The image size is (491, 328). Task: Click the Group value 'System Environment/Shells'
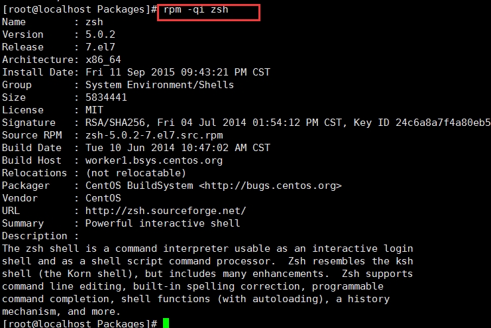click(x=160, y=85)
